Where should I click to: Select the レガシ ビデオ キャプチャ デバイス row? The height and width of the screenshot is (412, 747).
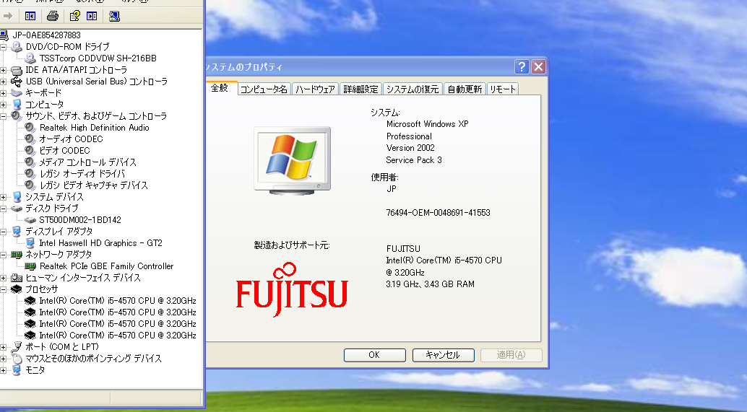pos(93,185)
